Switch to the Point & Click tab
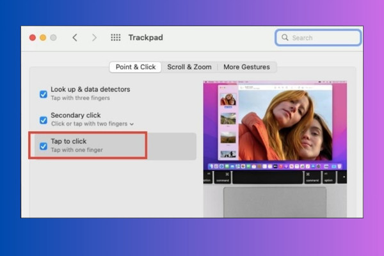 pos(136,67)
